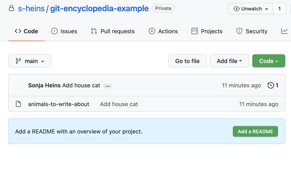Click the Pull requests icon
This screenshot has width=291, height=171.
[94, 31]
